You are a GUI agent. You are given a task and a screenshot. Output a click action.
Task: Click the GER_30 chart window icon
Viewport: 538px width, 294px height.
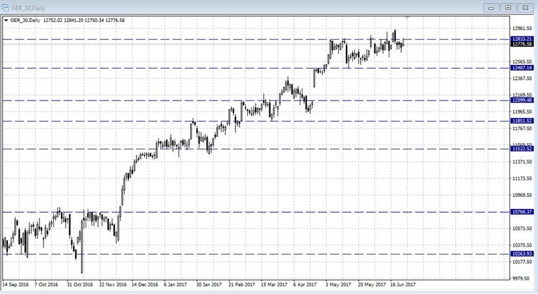pyautogui.click(x=5, y=7)
